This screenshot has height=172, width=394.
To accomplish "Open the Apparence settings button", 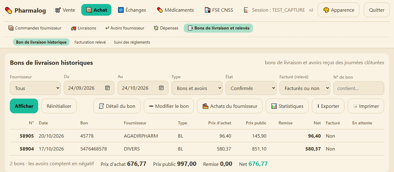I will [x=338, y=10].
